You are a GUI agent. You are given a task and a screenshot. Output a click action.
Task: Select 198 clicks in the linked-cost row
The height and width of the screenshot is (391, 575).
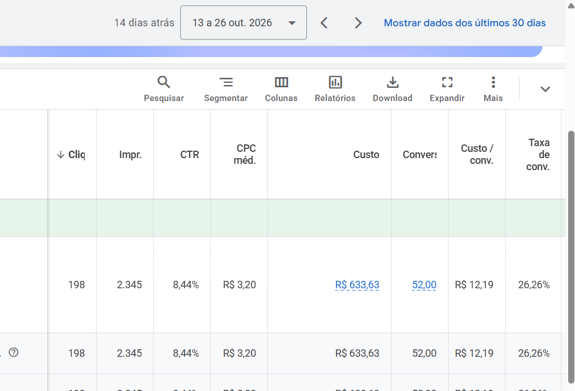(x=76, y=285)
